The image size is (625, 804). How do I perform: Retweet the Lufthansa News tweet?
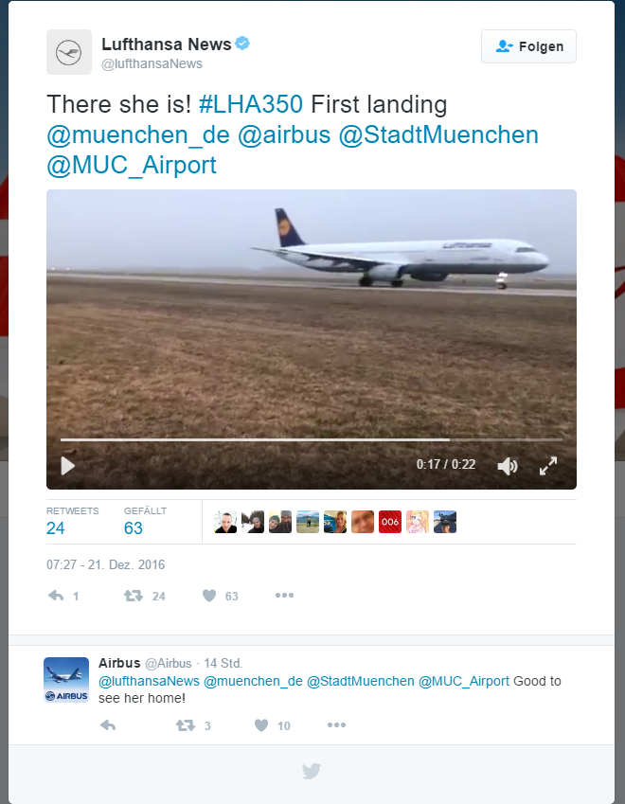(x=134, y=596)
